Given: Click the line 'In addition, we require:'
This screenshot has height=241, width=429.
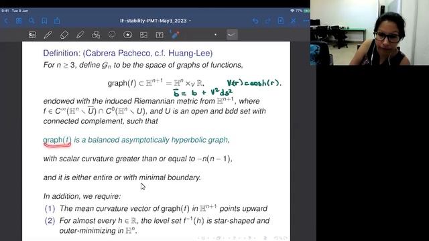Looking at the screenshot, I should pyautogui.click(x=82, y=196).
